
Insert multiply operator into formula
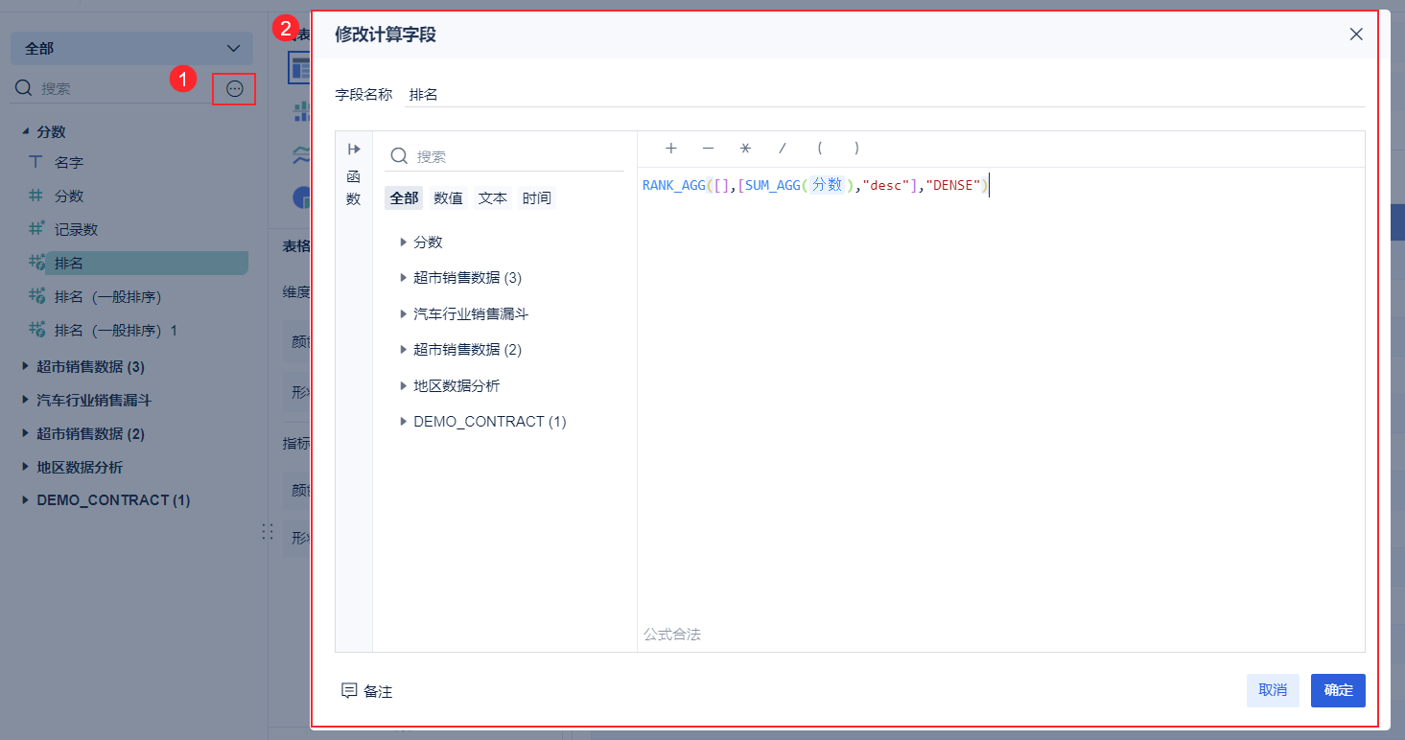point(745,149)
